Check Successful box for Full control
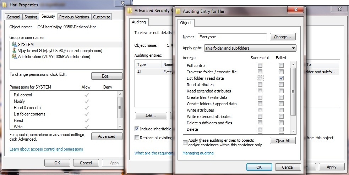The width and height of the screenshot is (349, 175). (260, 66)
